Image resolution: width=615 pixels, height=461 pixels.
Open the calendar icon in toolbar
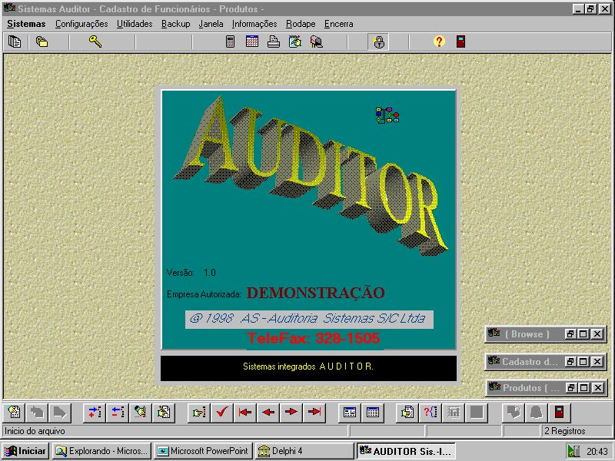pos(251,41)
